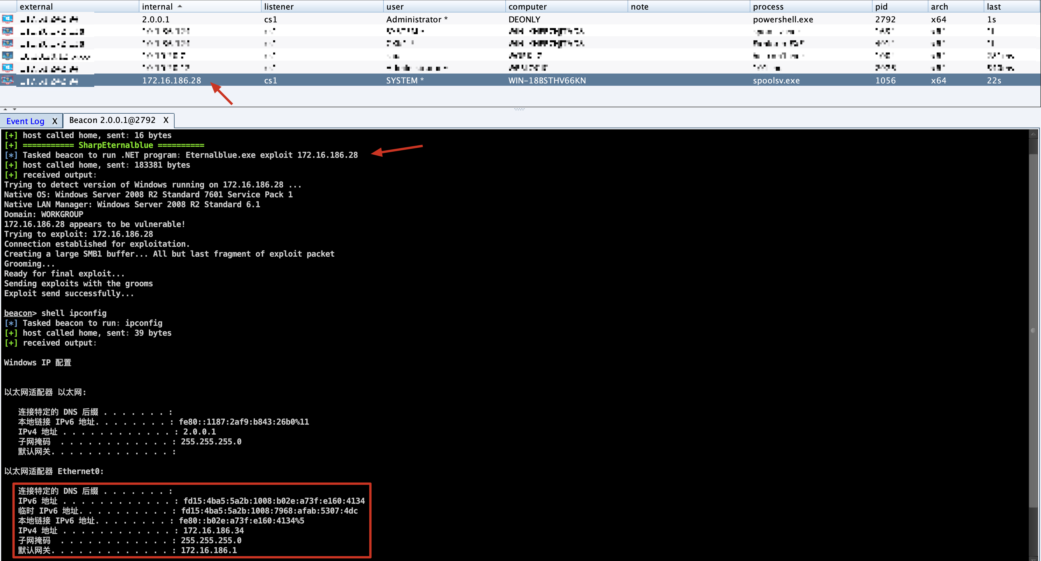Click the computer column header
The width and height of the screenshot is (1041, 561).
click(x=566, y=6)
